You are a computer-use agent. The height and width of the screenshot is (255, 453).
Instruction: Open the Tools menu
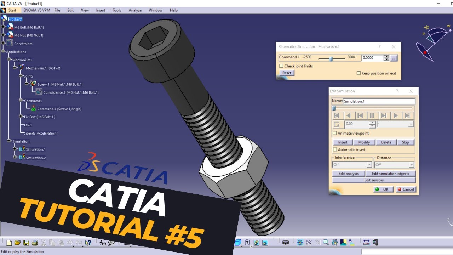(117, 10)
